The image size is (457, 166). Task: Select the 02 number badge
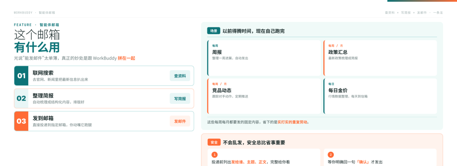tap(21, 98)
